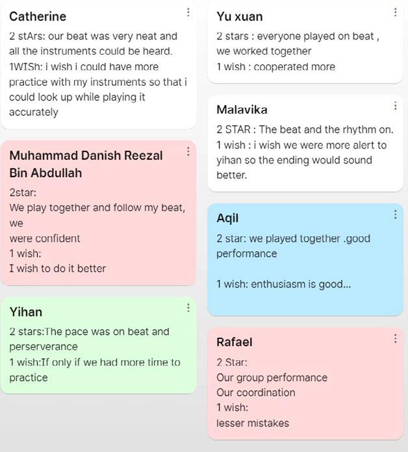Open three-dot menu on Yihan's post
Image resolution: width=408 pixels, height=452 pixels.
[188, 308]
